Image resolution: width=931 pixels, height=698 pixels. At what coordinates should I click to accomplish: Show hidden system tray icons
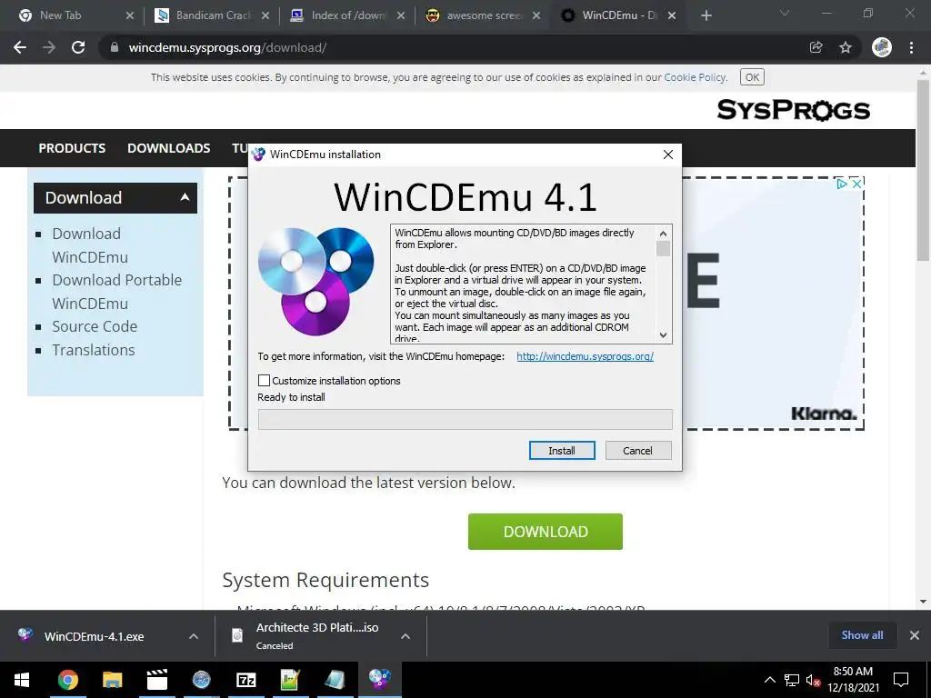pyautogui.click(x=769, y=680)
